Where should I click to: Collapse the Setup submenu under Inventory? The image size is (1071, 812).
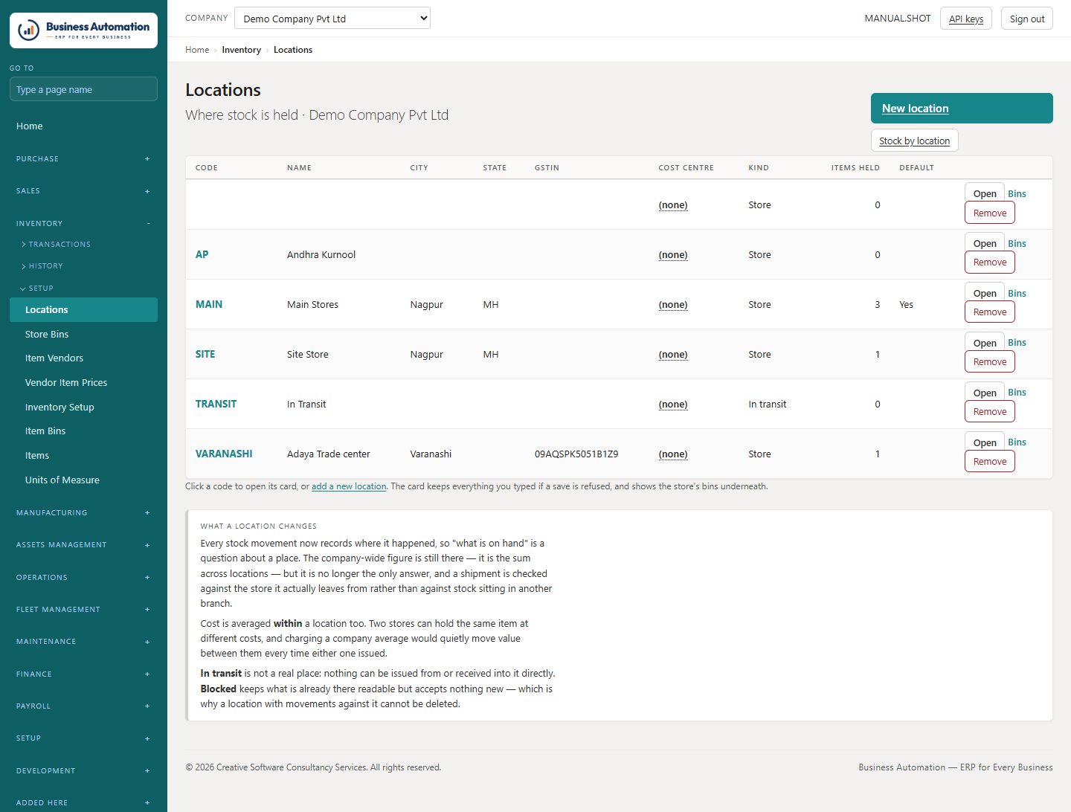point(36,289)
